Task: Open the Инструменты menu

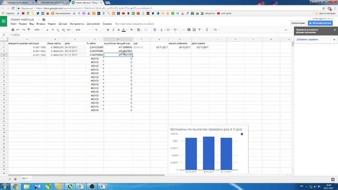Action: [77, 24]
